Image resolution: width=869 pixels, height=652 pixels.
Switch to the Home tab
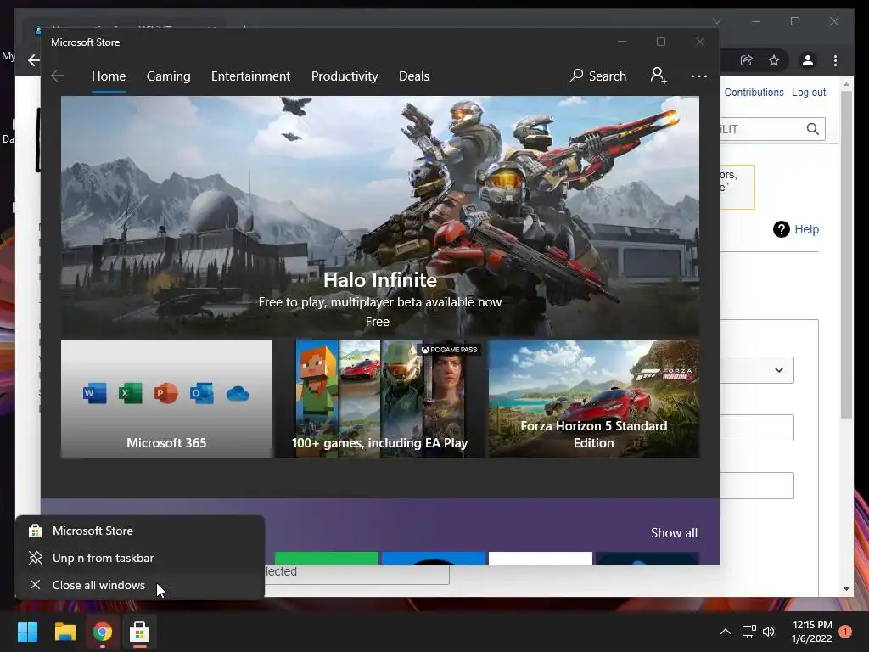(x=109, y=76)
